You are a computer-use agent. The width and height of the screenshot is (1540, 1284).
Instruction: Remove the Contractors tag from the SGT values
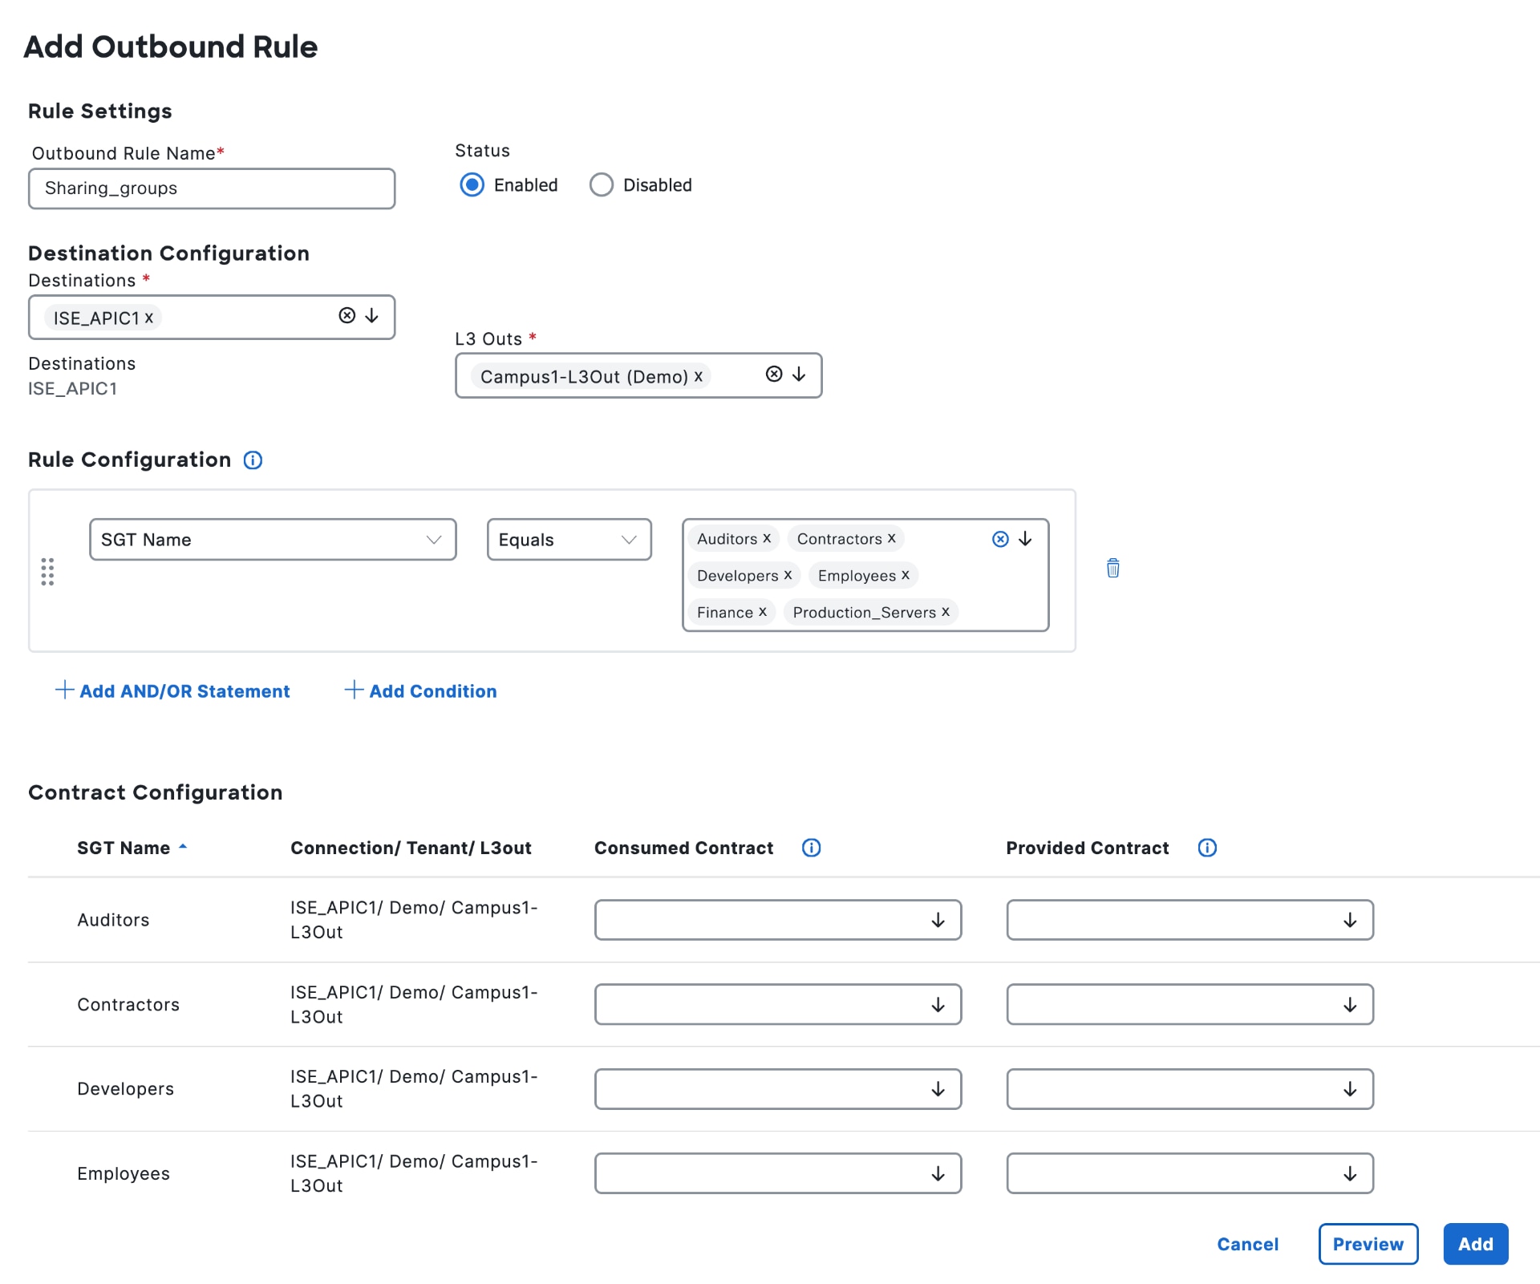[x=891, y=539]
